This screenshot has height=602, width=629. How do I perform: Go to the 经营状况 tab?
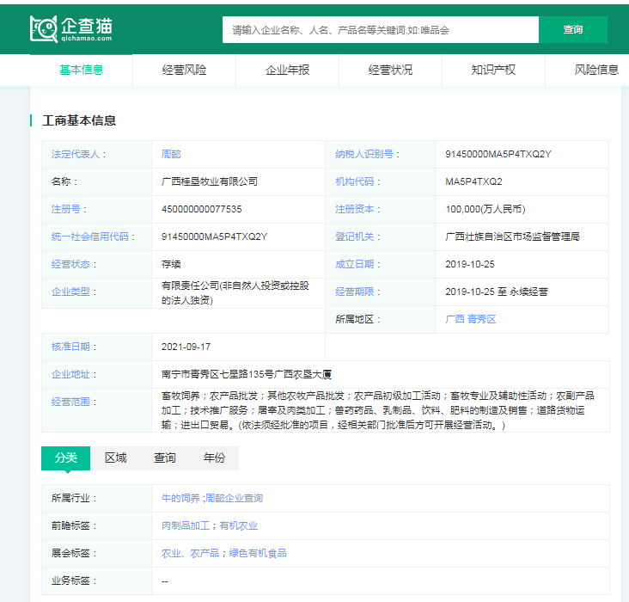390,70
